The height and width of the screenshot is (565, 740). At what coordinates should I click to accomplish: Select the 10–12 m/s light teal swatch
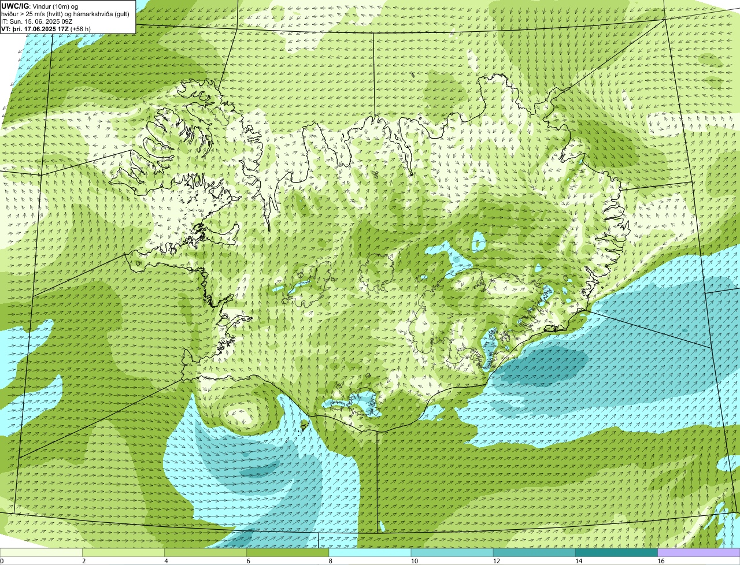pos(452,553)
